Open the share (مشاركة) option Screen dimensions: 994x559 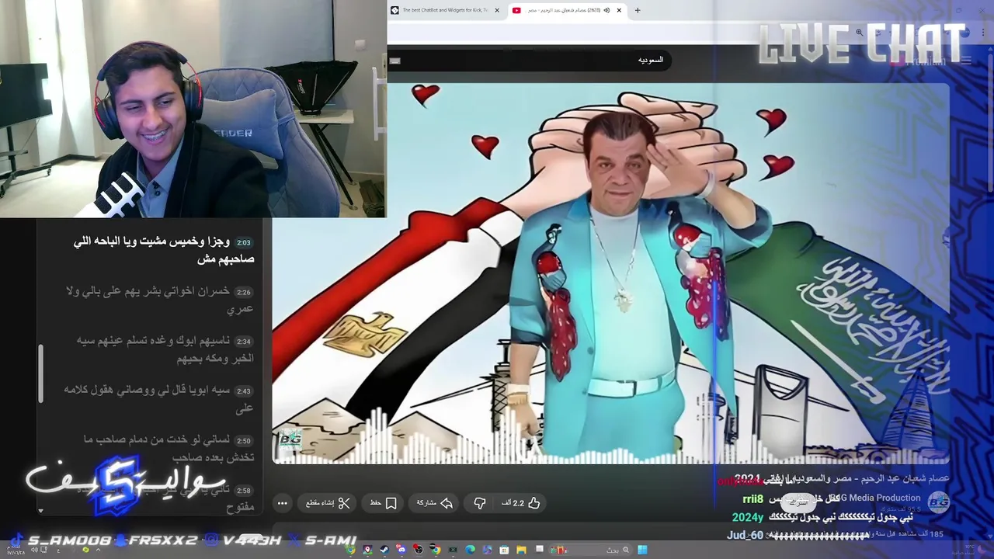[x=435, y=503]
